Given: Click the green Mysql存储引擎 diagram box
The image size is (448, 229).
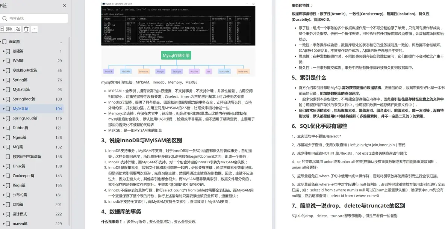Looking at the screenshot, I should [176, 56].
